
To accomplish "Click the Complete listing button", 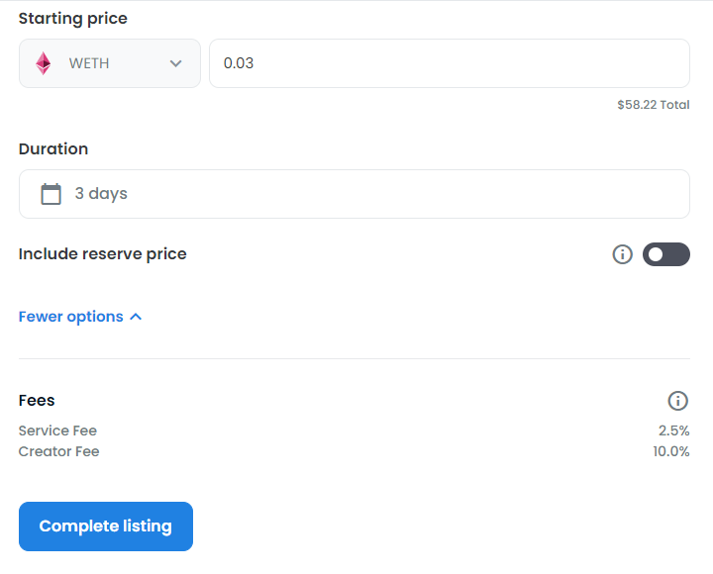I will pyautogui.click(x=106, y=526).
